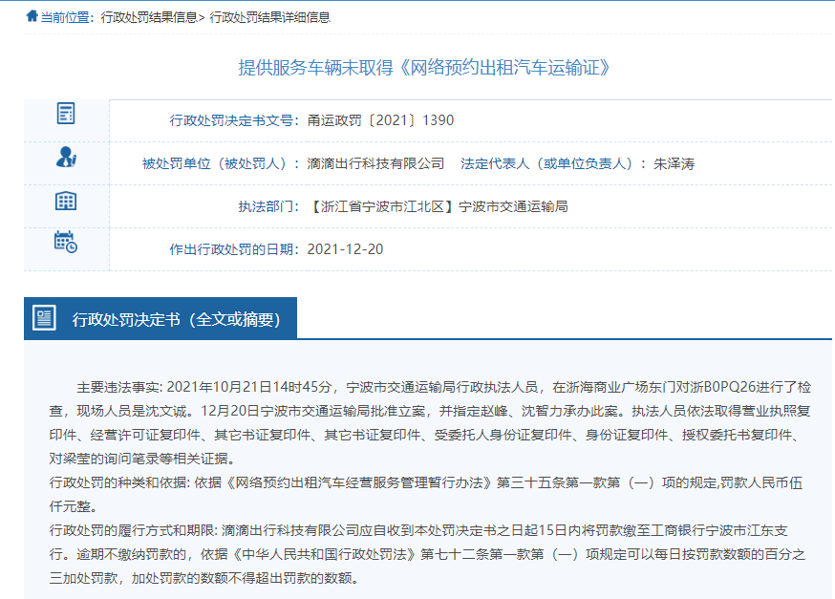
Task: Click the fine amount line 仟元整。
Action: [x=74, y=507]
